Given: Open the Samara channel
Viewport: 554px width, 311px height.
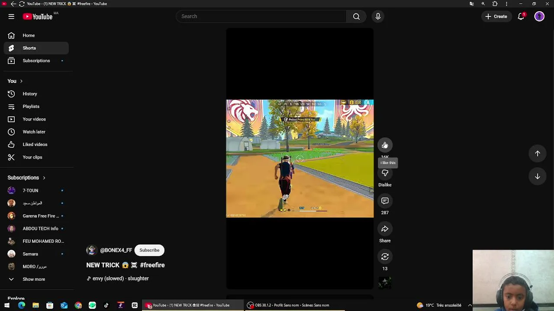Looking at the screenshot, I should pos(36,254).
